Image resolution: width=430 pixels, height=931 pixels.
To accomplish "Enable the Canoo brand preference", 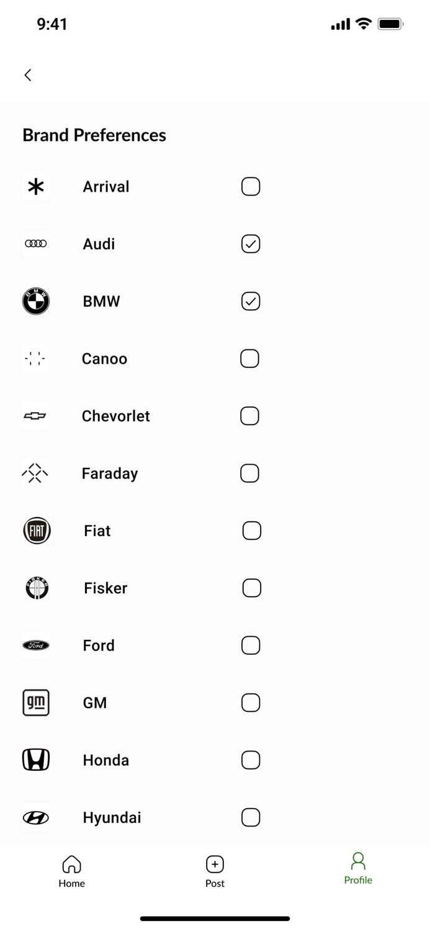I will pos(250,358).
